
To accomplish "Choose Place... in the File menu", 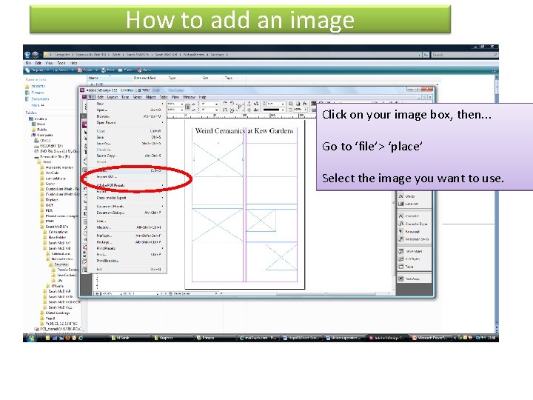I will point(129,170).
